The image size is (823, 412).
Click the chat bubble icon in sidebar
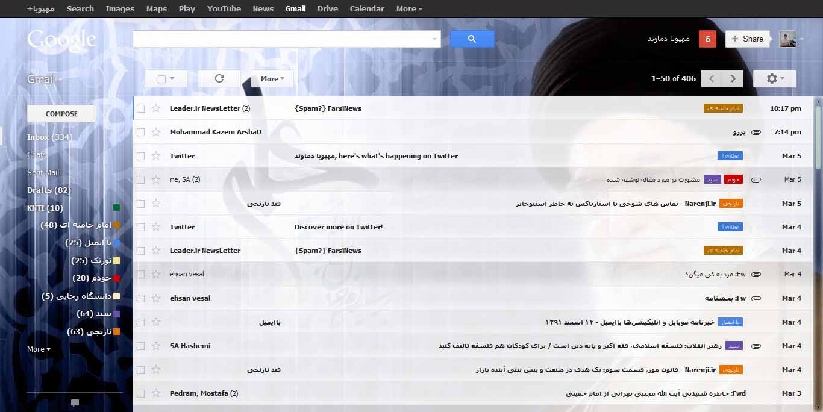coord(75,402)
